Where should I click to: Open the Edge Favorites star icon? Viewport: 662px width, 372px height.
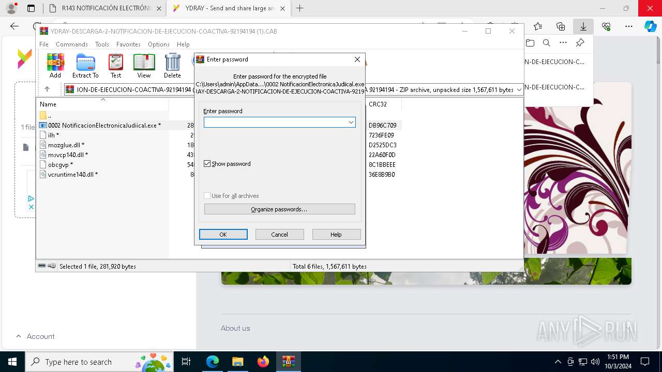point(538,26)
